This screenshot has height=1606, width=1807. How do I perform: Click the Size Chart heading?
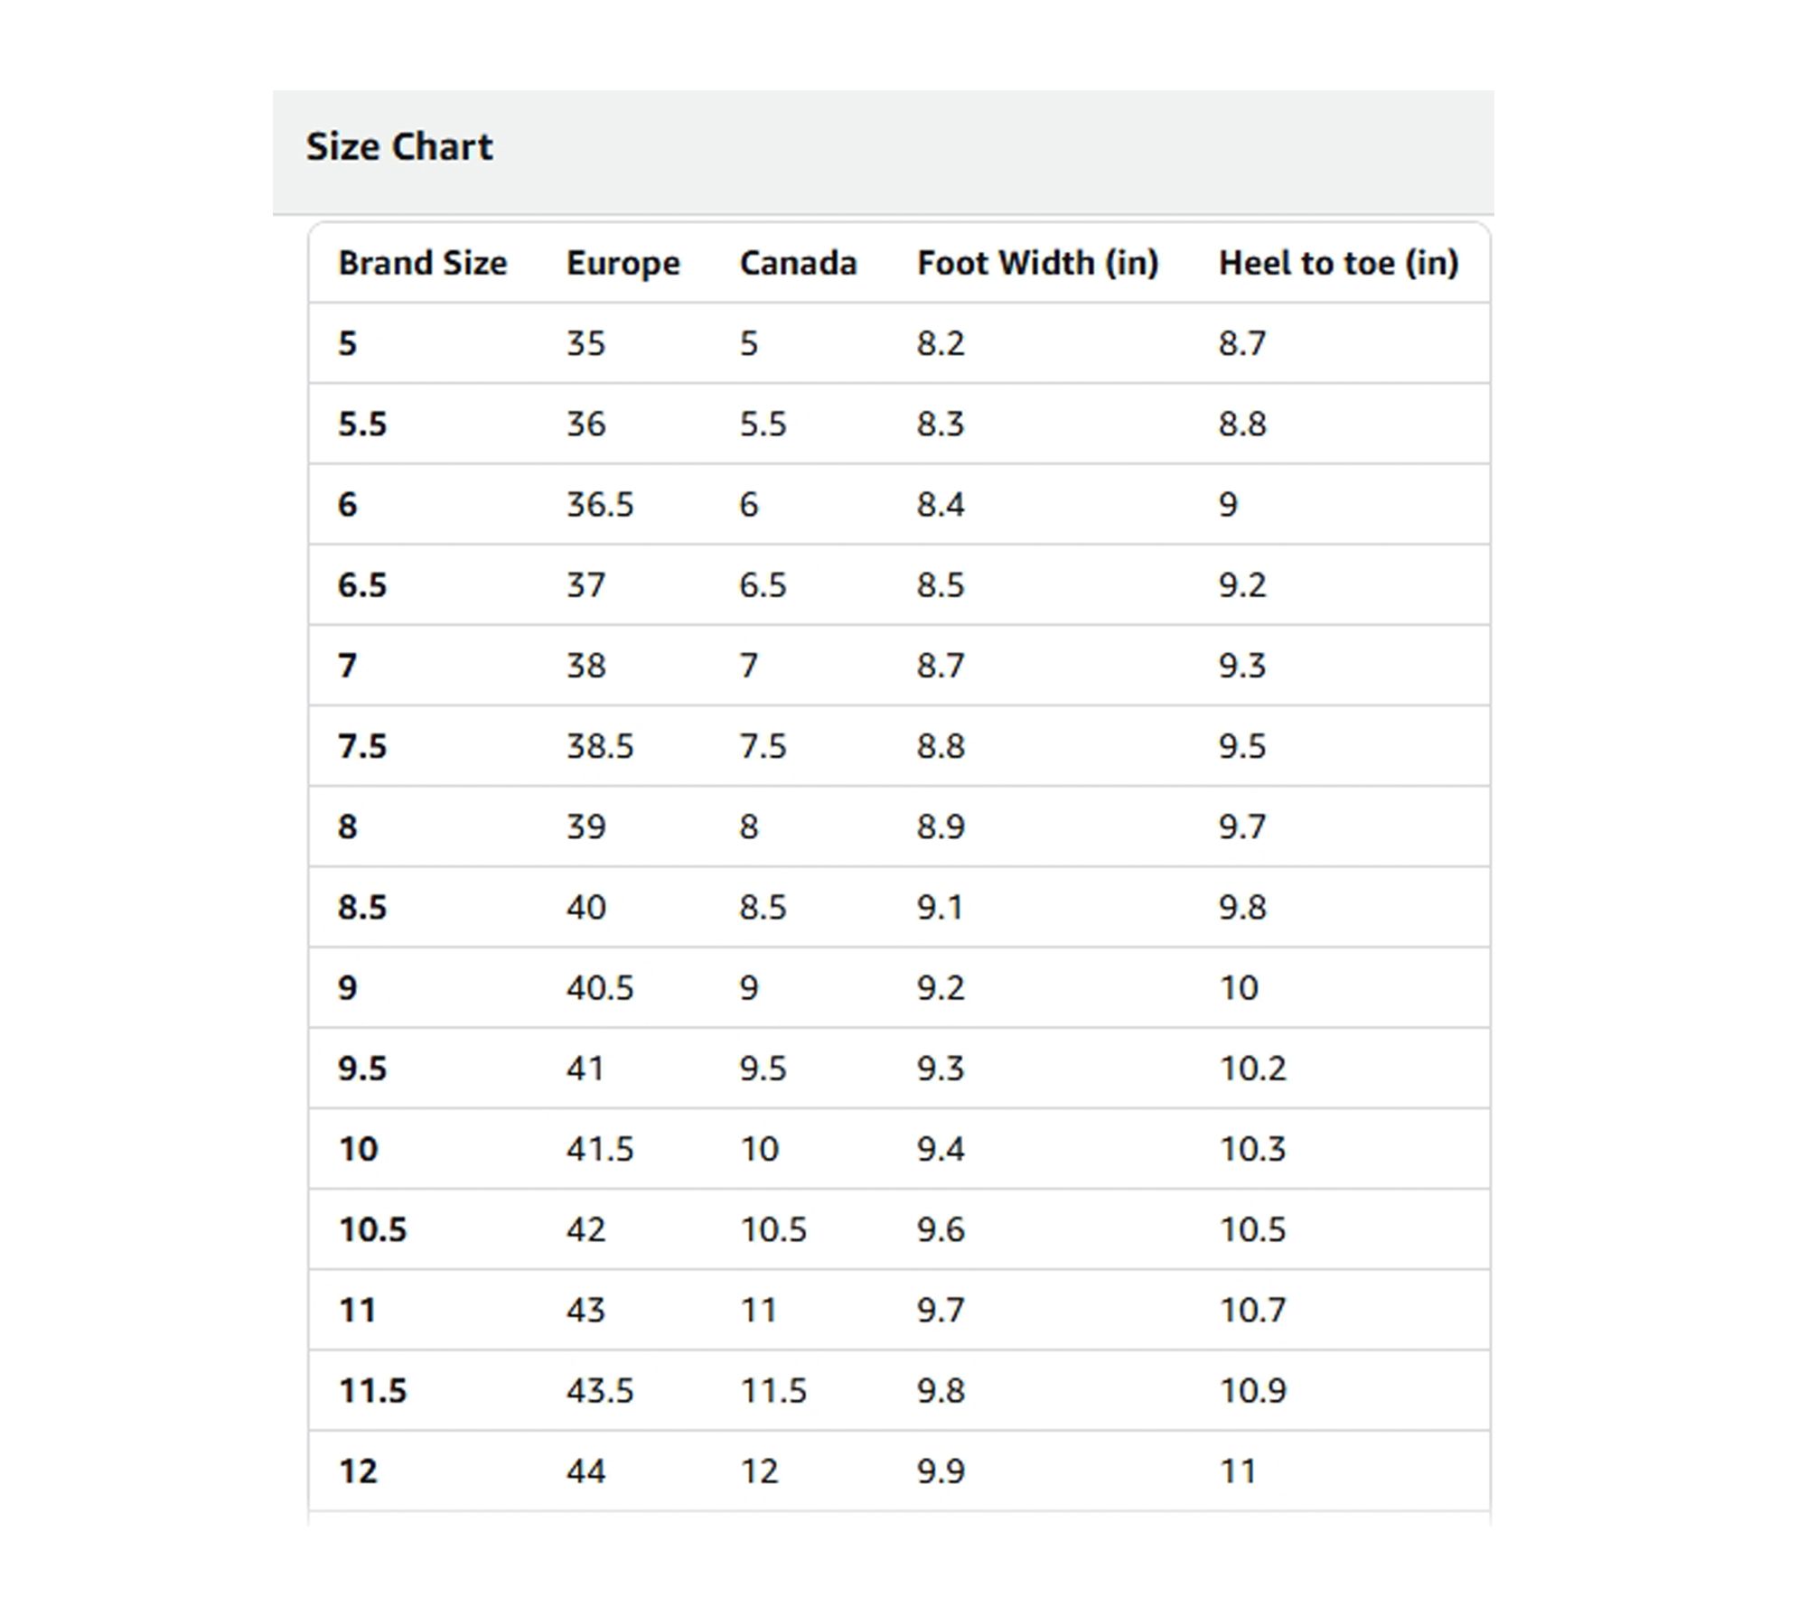[399, 146]
